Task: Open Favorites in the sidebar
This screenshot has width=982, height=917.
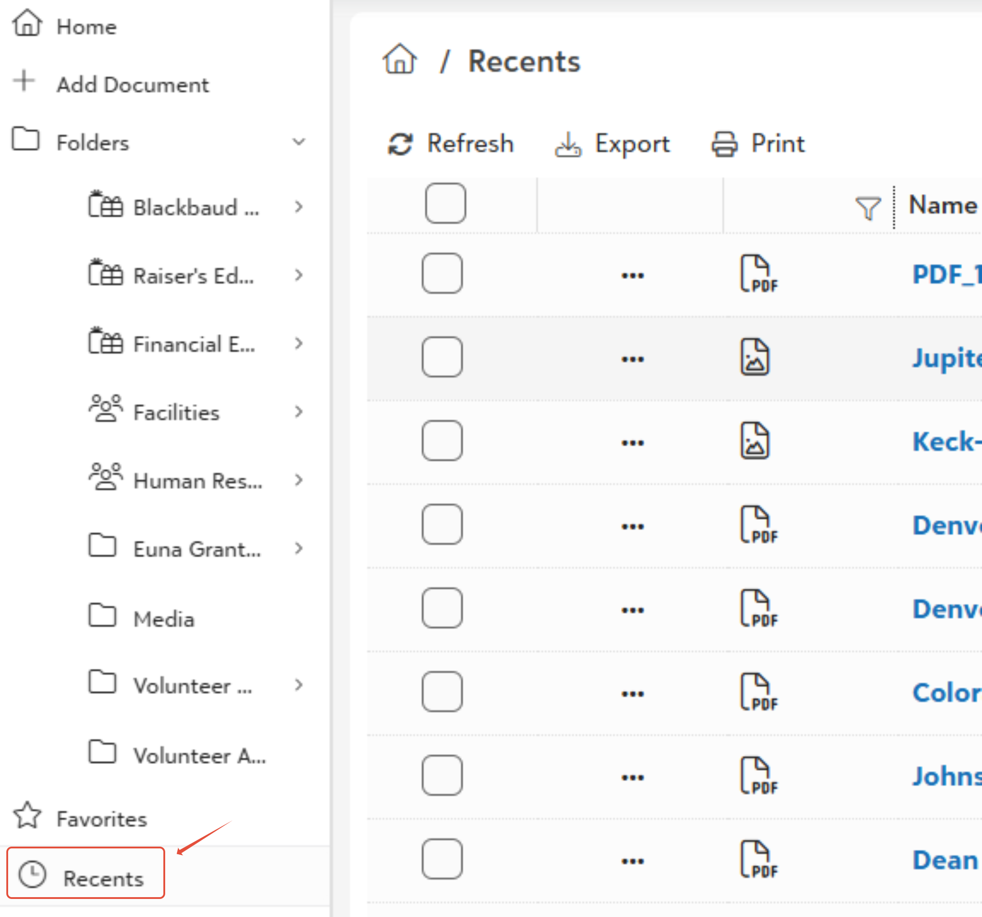Action: (x=101, y=819)
